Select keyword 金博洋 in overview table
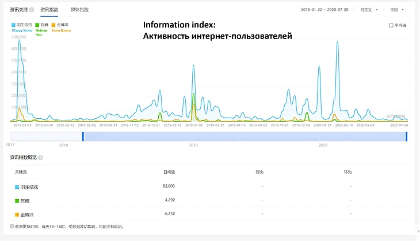The width and height of the screenshot is (420, 241). (x=27, y=215)
